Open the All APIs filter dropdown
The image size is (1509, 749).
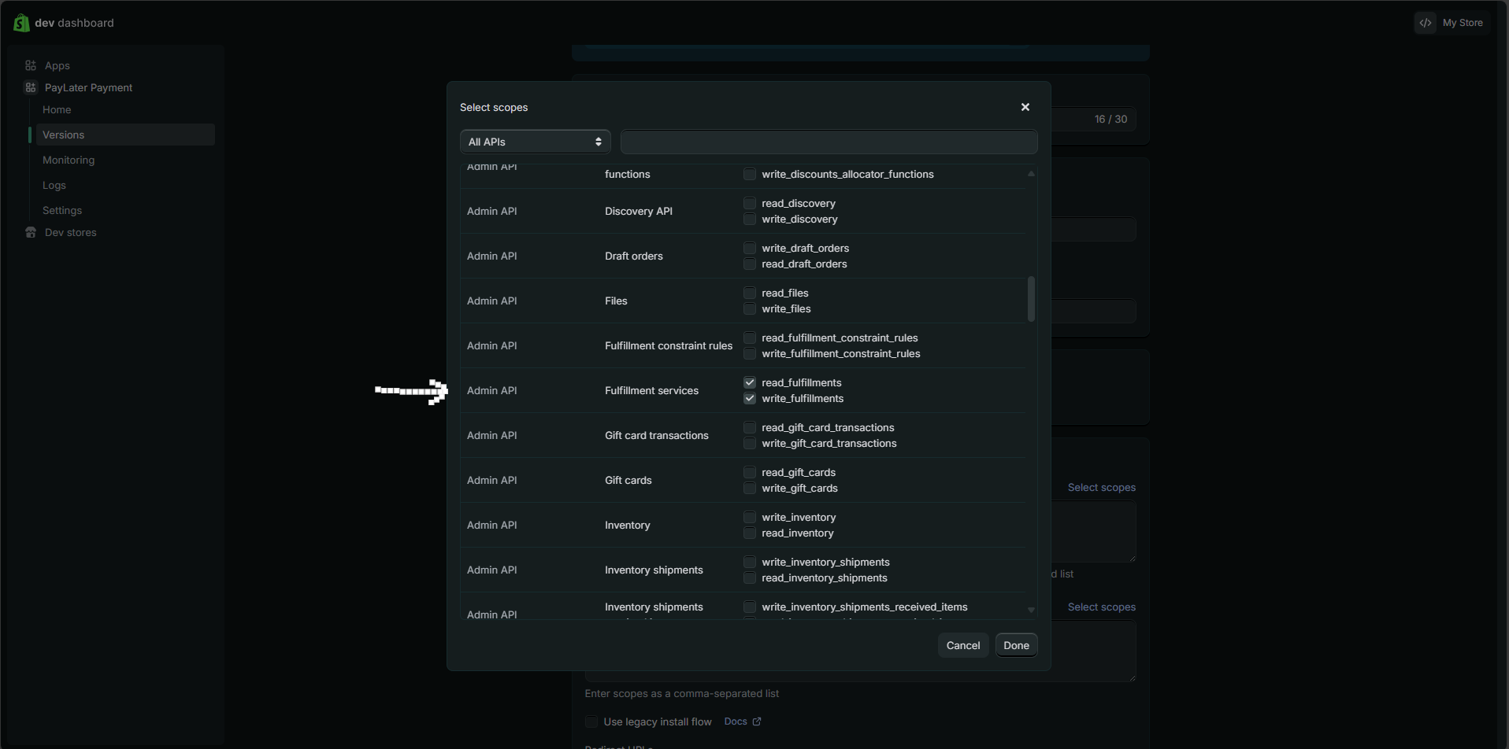click(x=535, y=142)
